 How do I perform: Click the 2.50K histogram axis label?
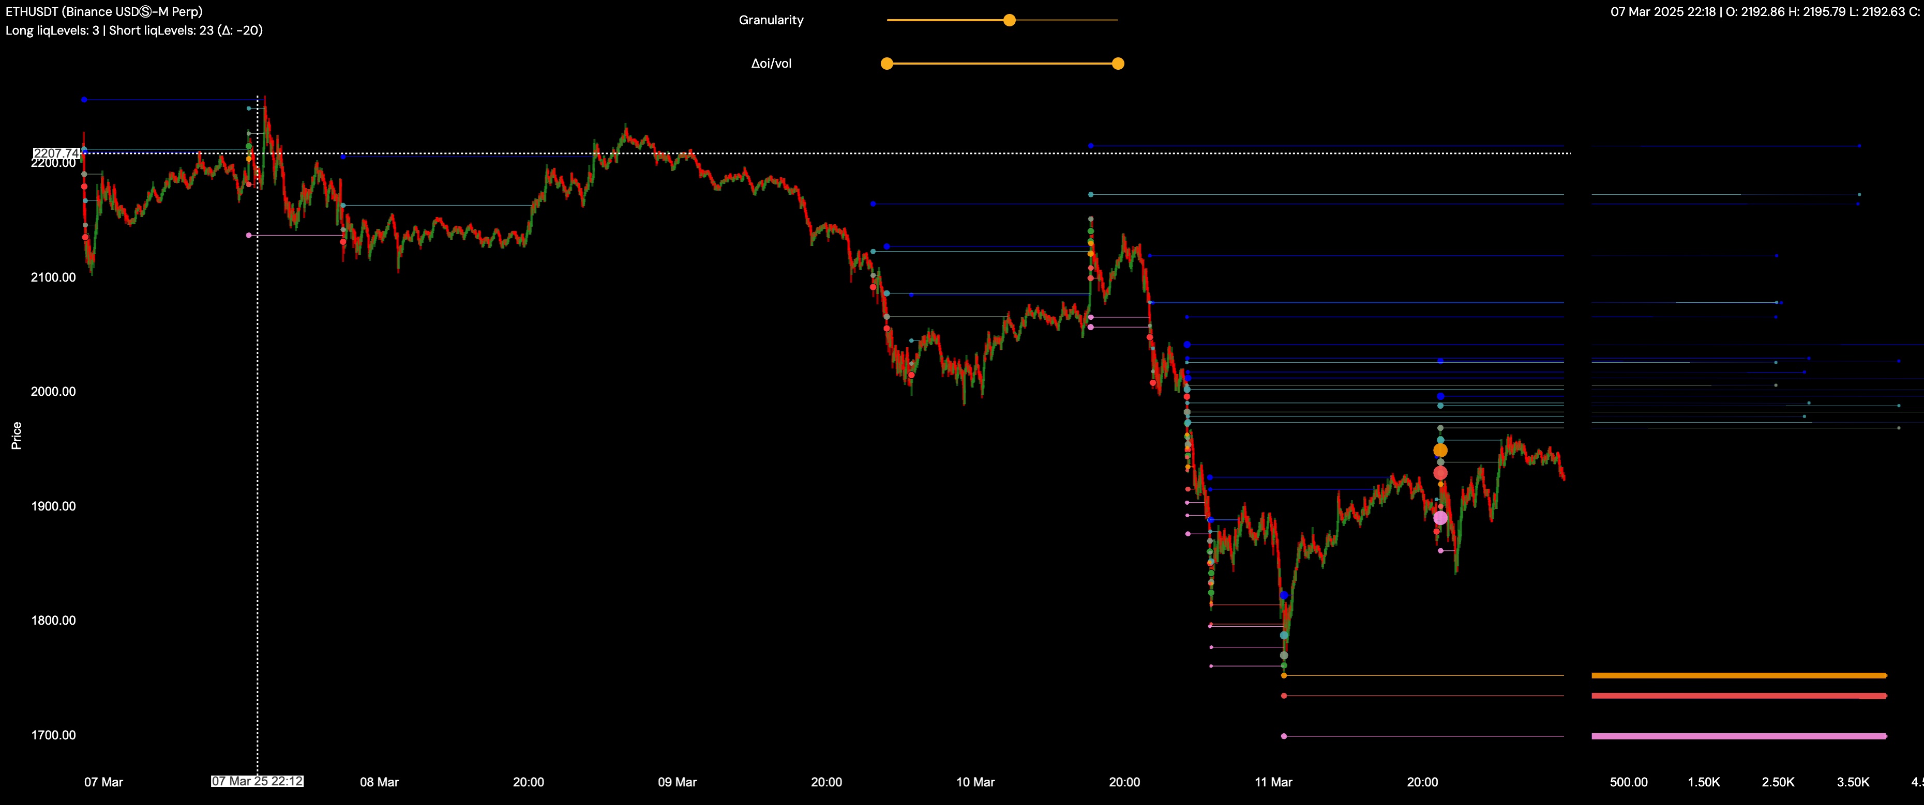coord(1778,782)
